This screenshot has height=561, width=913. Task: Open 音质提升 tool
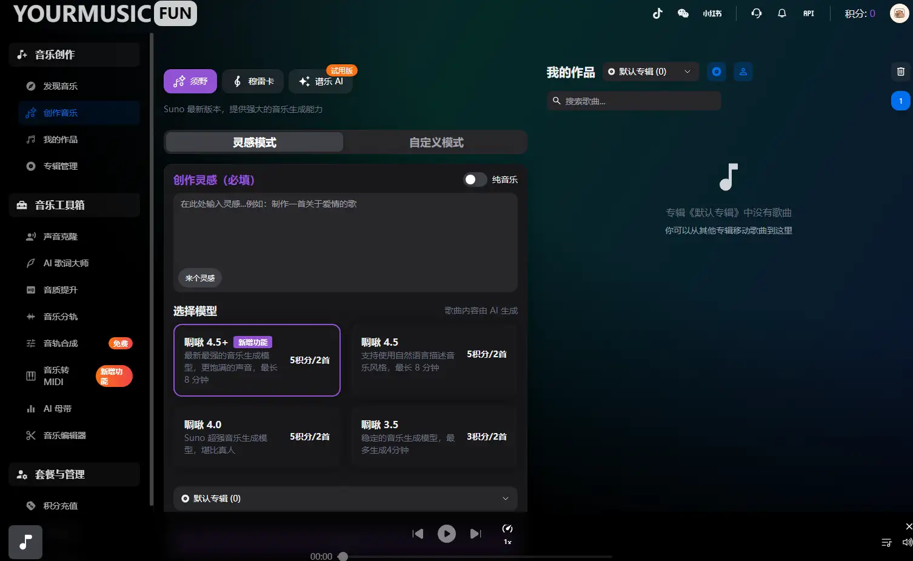coord(79,290)
